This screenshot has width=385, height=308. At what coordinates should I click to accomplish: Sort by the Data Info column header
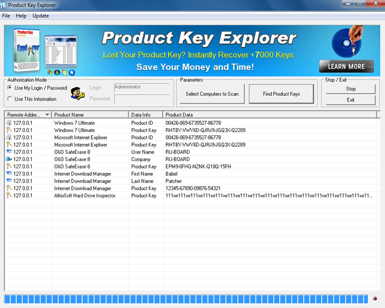click(x=146, y=115)
